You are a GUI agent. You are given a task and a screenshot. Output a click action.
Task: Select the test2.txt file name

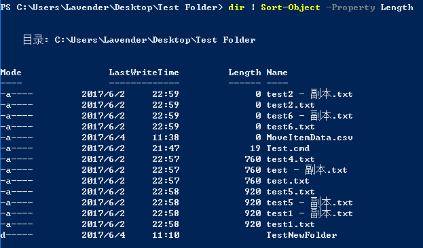pos(291,105)
